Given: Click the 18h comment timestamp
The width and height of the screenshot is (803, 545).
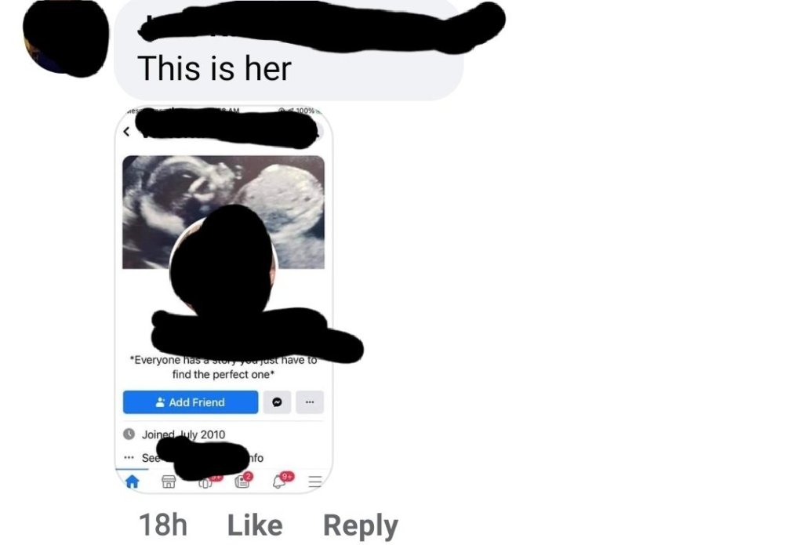Looking at the screenshot, I should 163,525.
